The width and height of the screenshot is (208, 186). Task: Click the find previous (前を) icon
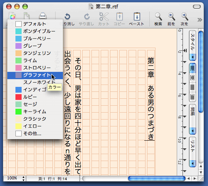171,17
